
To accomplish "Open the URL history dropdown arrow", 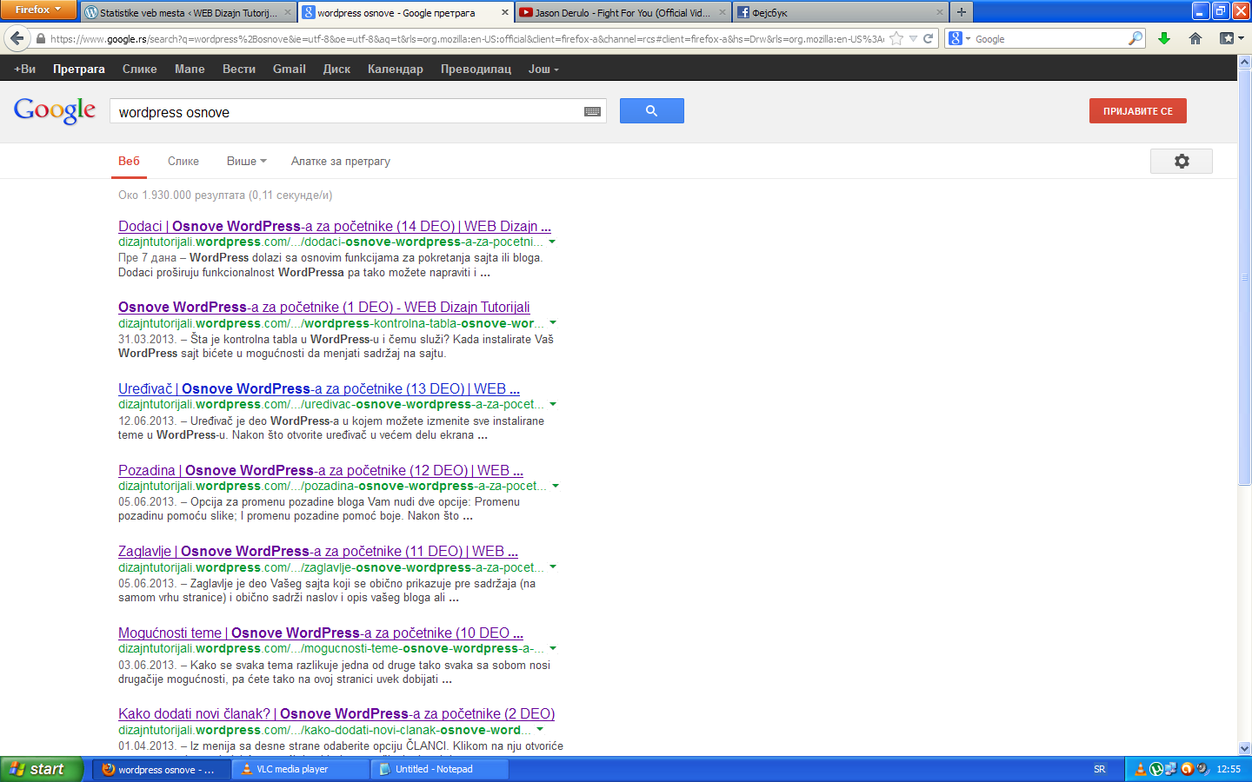I will (913, 39).
